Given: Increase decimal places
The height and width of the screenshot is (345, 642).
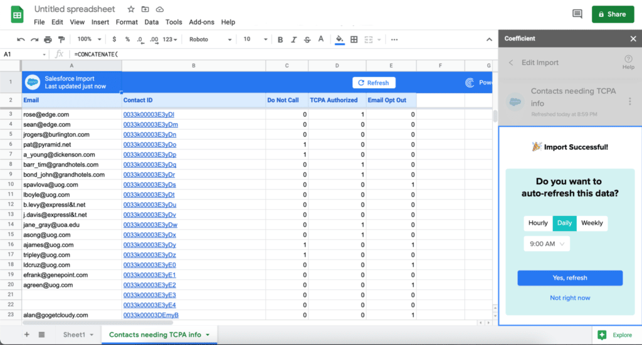Looking at the screenshot, I should coord(154,39).
